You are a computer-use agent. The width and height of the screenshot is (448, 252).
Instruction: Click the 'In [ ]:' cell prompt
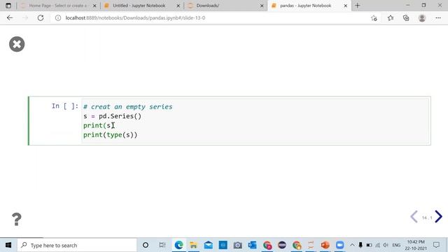click(x=65, y=106)
